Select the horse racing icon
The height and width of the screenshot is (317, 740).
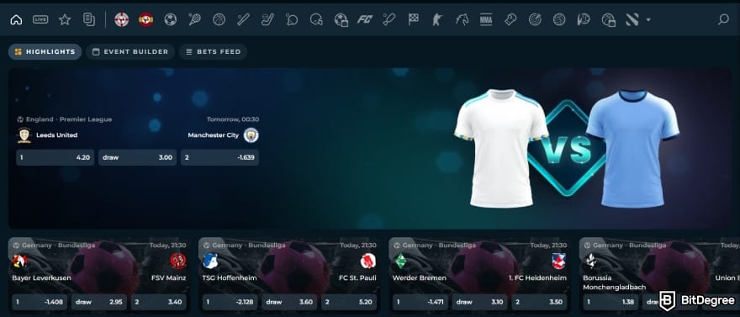462,20
